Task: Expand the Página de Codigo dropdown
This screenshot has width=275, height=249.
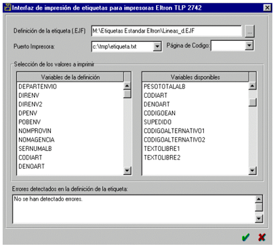Action: point(249,46)
